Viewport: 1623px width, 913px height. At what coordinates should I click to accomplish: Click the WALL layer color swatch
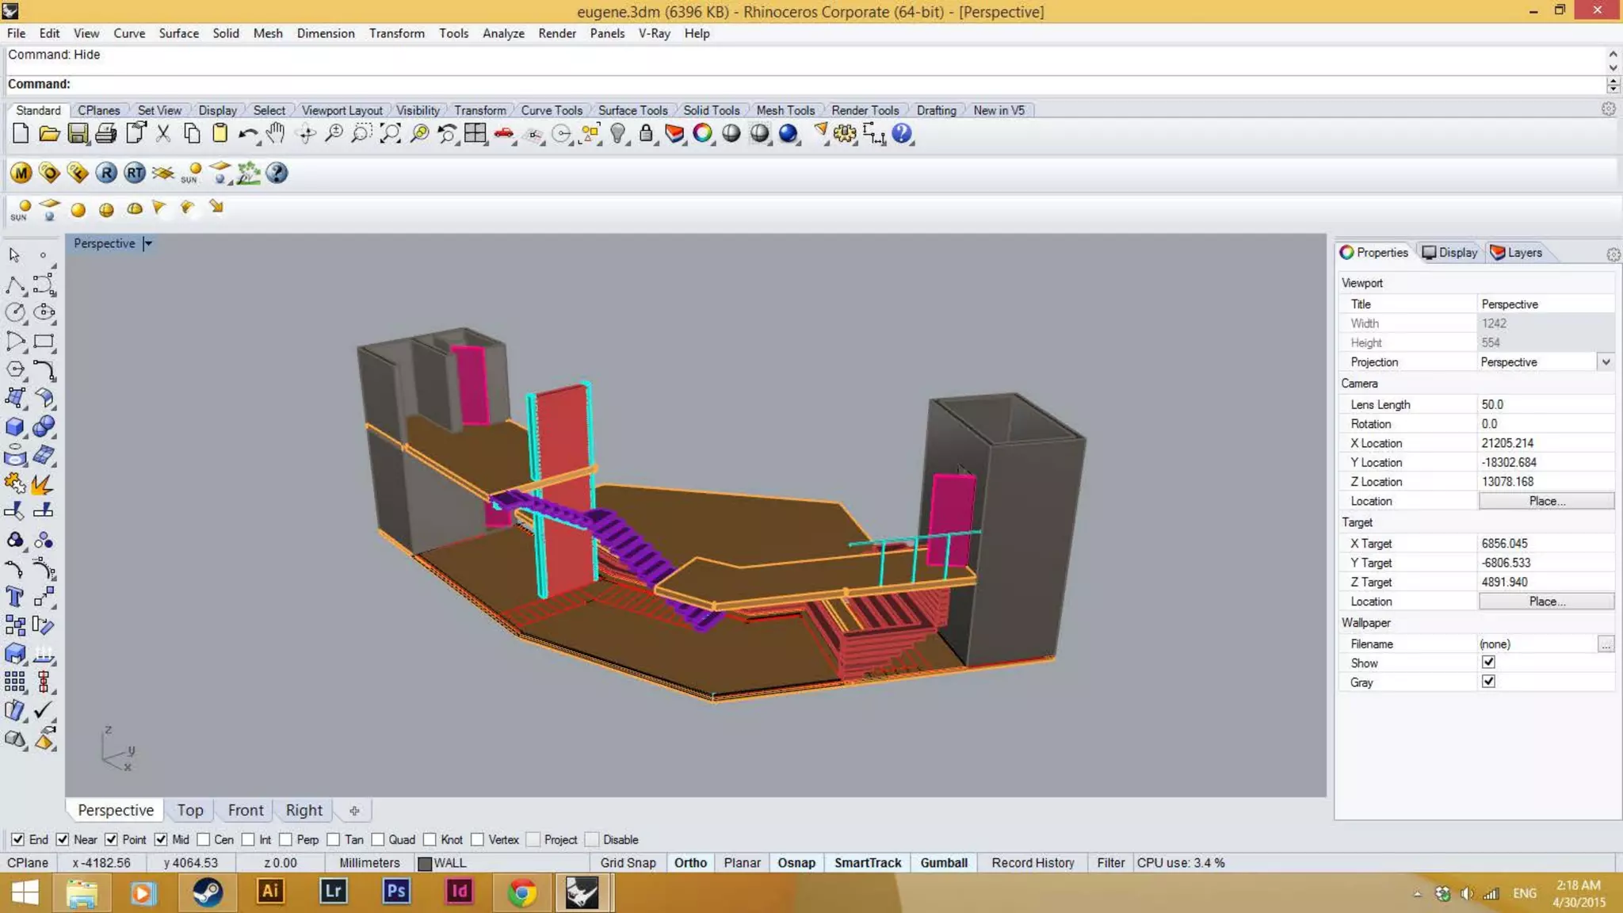(425, 863)
